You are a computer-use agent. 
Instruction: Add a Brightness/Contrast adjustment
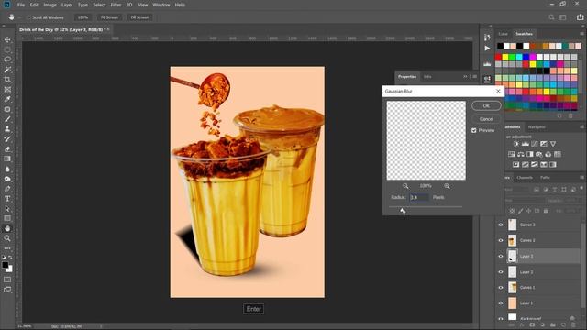click(x=516, y=144)
